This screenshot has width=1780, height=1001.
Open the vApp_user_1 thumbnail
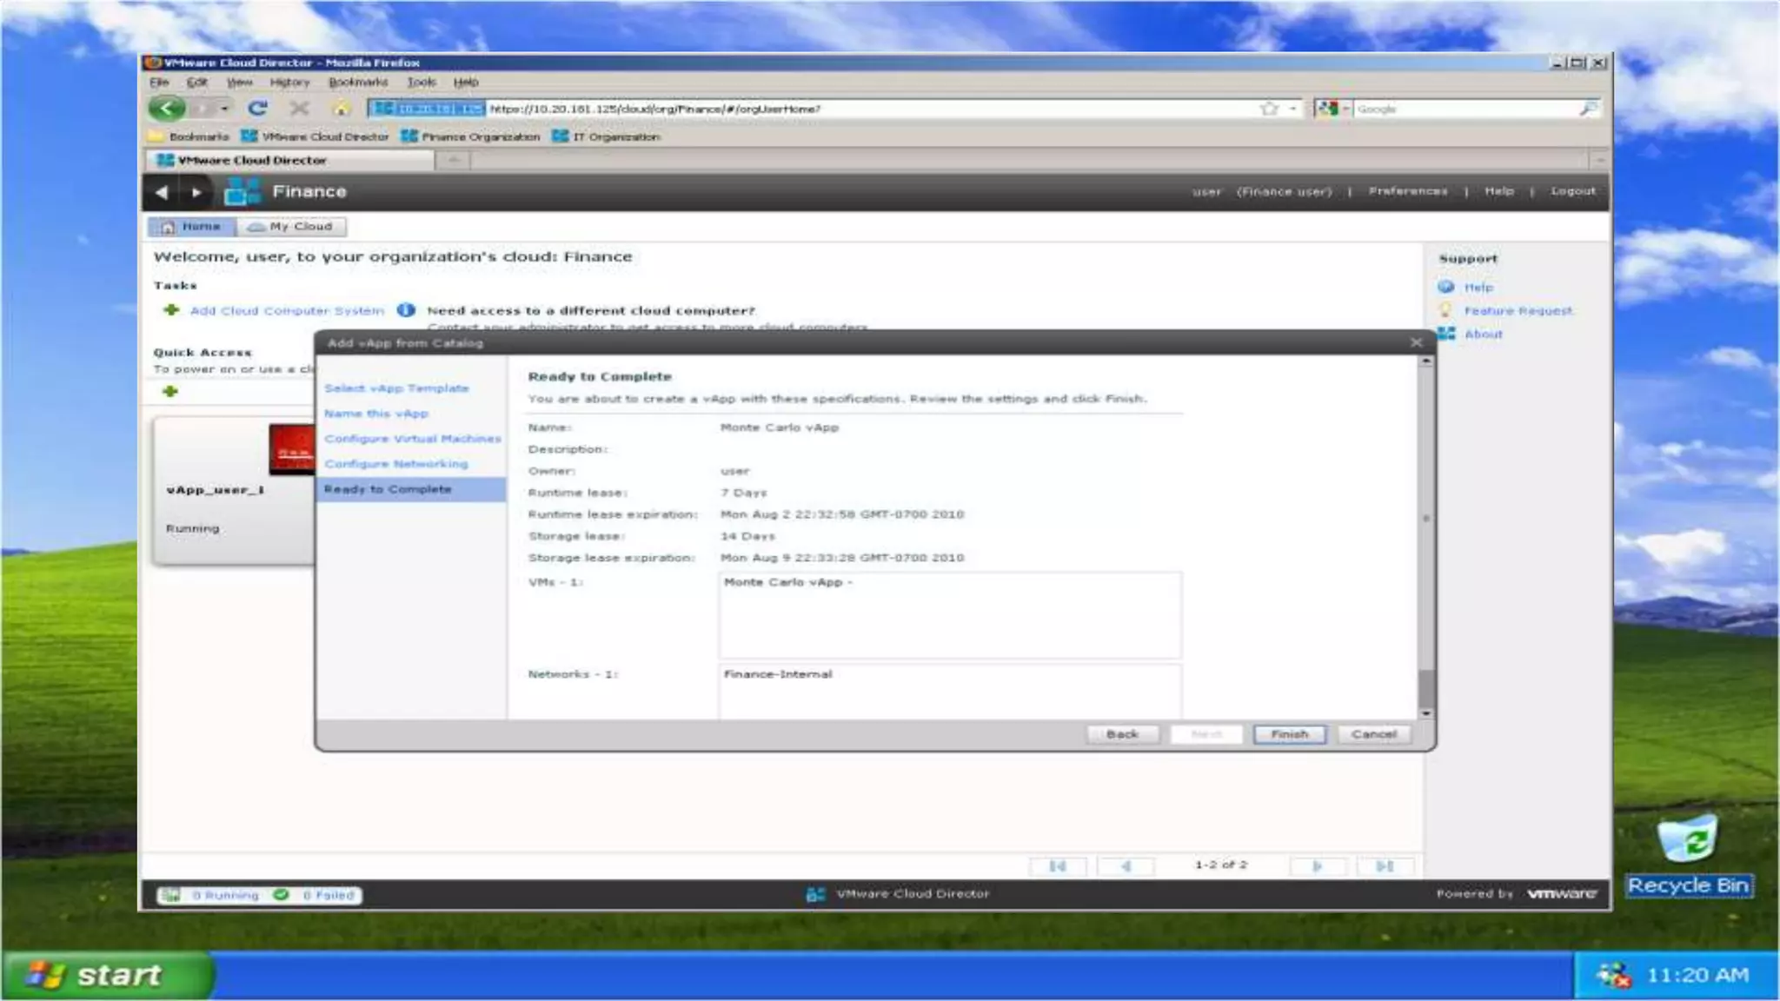(291, 449)
